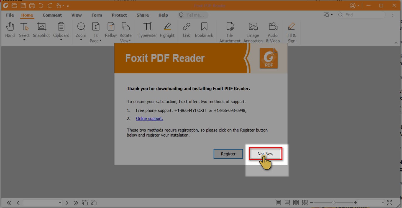Choose the Typewriter tool
The image size is (402, 208).
click(x=147, y=30)
